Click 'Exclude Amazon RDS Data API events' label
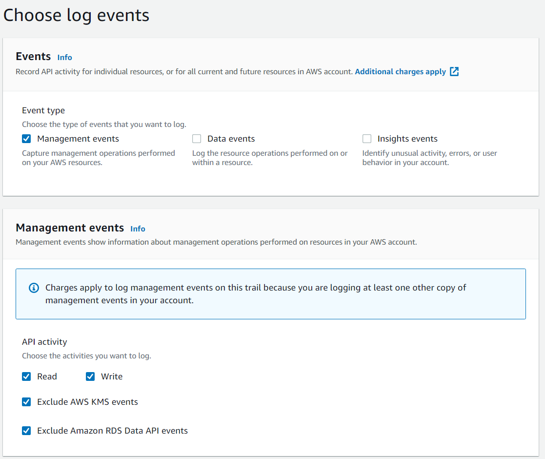Screen dimensions: 545x459 [x=112, y=431]
